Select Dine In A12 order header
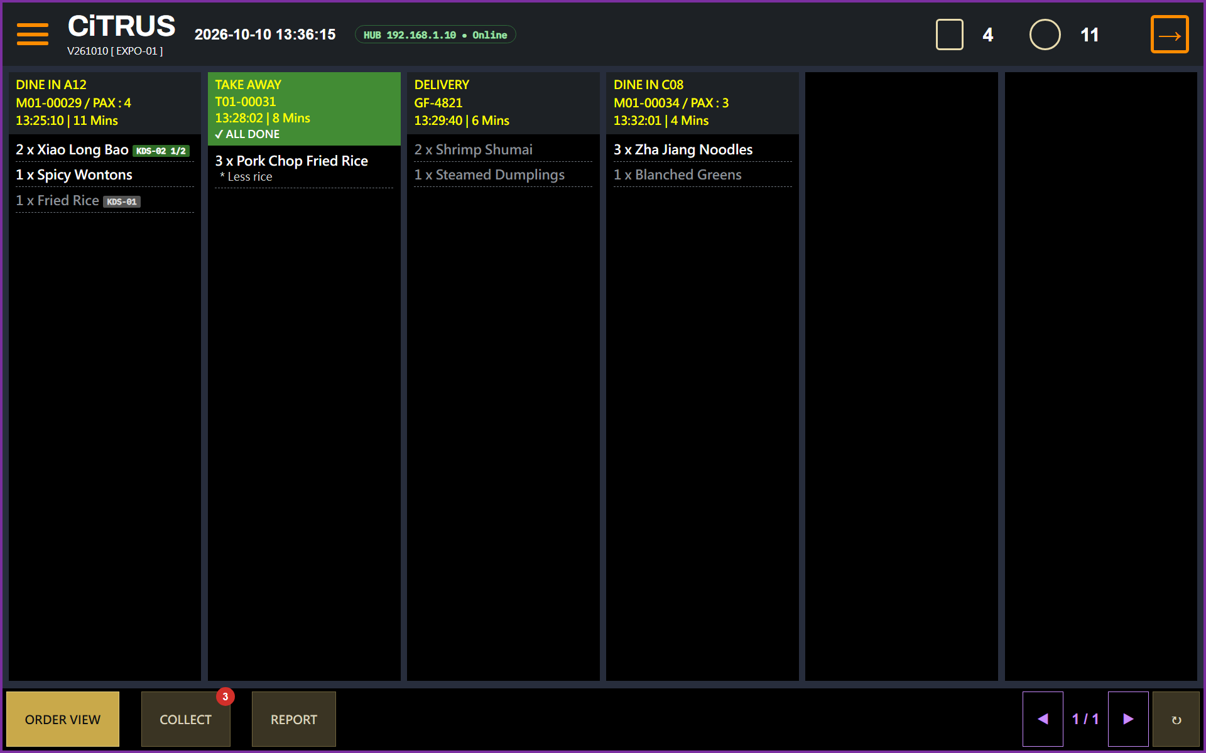Viewport: 1206px width, 753px height. coord(105,103)
